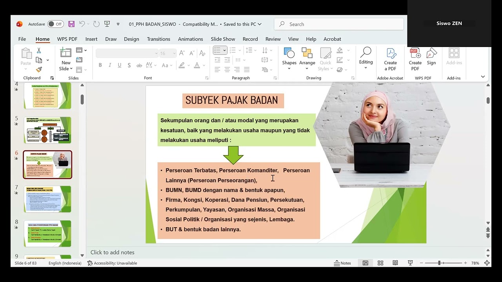Open Customize Quick Access Toolbar dropdown
This screenshot has height=282, width=502.
pos(118,24)
